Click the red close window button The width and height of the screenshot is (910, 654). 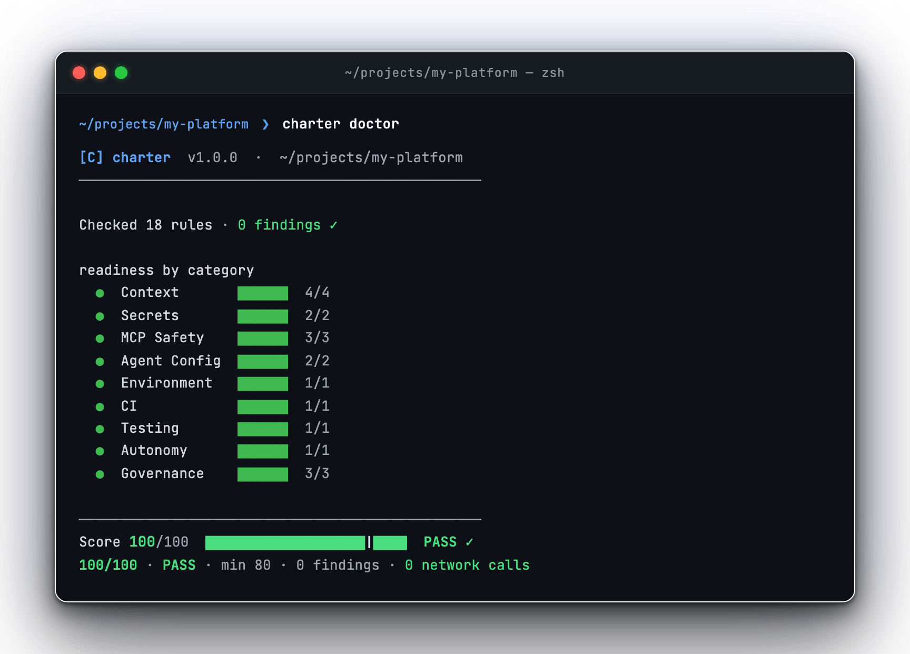pyautogui.click(x=79, y=73)
